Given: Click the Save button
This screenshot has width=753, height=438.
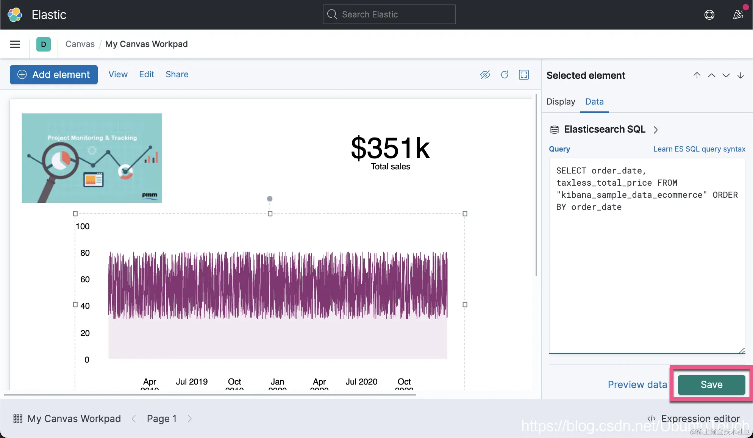Looking at the screenshot, I should 711,385.
